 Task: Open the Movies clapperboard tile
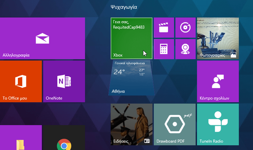[x=164, y=28]
